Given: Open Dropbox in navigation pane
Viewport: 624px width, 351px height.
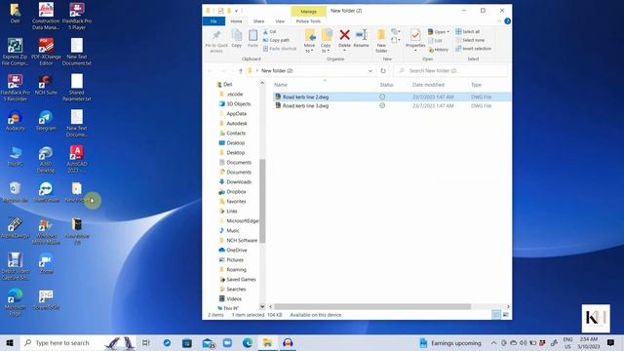Looking at the screenshot, I should (x=232, y=192).
